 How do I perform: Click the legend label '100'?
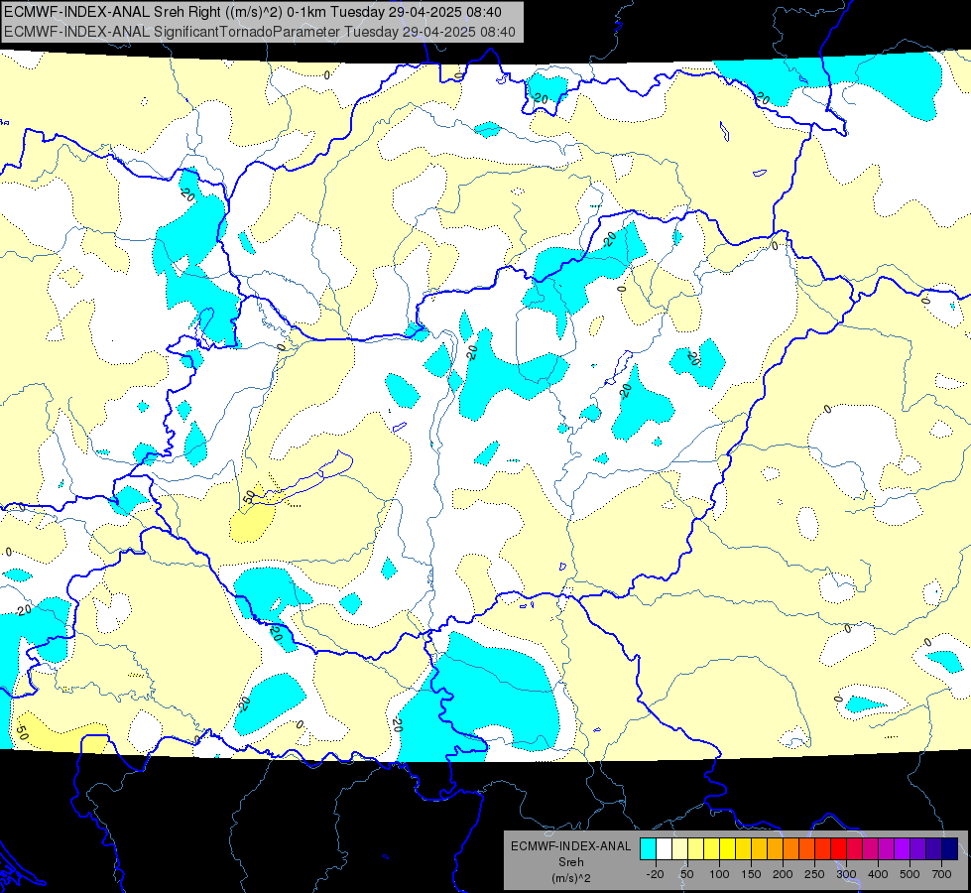coord(719,874)
